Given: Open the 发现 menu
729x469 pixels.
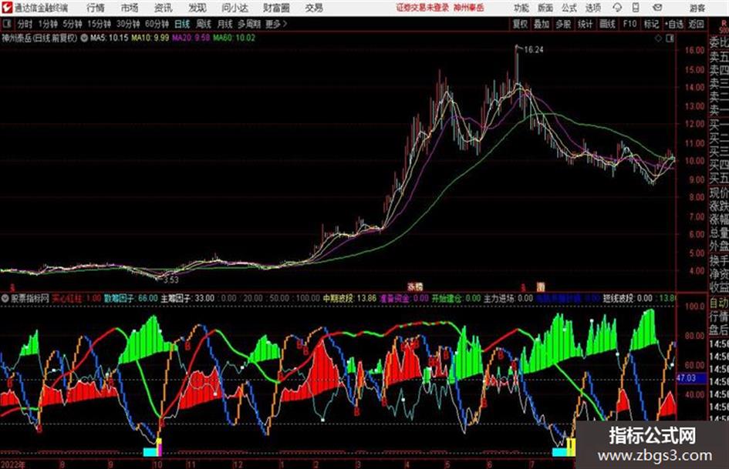Looking at the screenshot, I should click(x=197, y=8).
